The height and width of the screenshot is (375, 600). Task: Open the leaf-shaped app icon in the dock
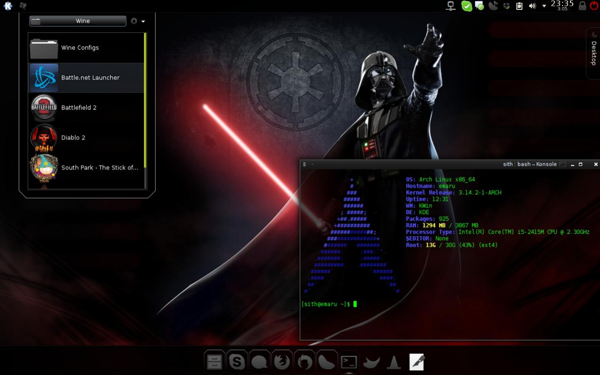point(372,362)
